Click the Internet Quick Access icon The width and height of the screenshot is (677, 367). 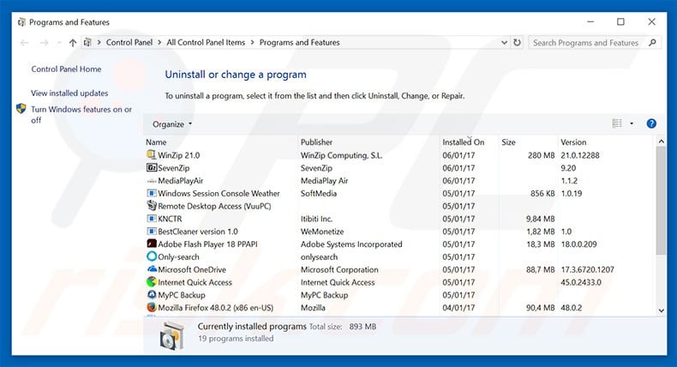[x=152, y=282]
